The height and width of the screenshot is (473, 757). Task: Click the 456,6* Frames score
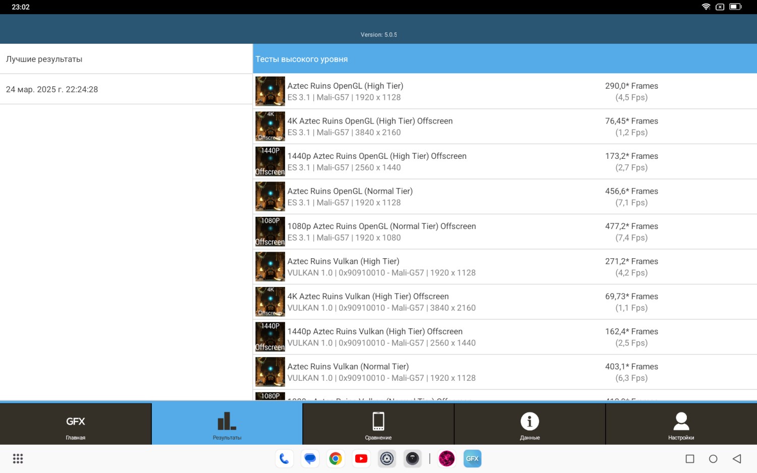pyautogui.click(x=631, y=191)
